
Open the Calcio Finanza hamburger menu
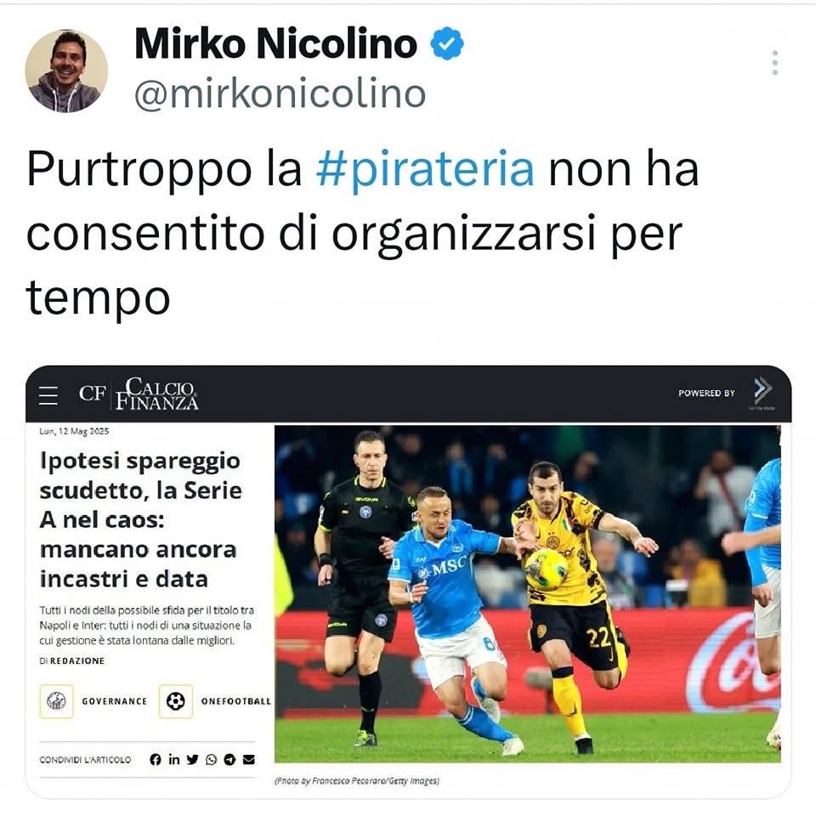pyautogui.click(x=48, y=395)
